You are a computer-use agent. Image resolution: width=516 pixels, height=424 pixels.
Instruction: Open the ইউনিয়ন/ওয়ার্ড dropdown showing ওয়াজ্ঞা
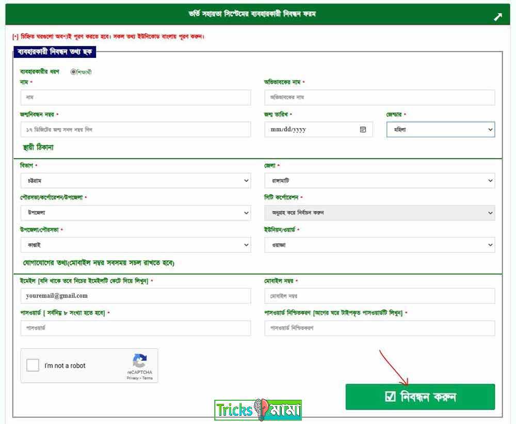click(x=379, y=245)
